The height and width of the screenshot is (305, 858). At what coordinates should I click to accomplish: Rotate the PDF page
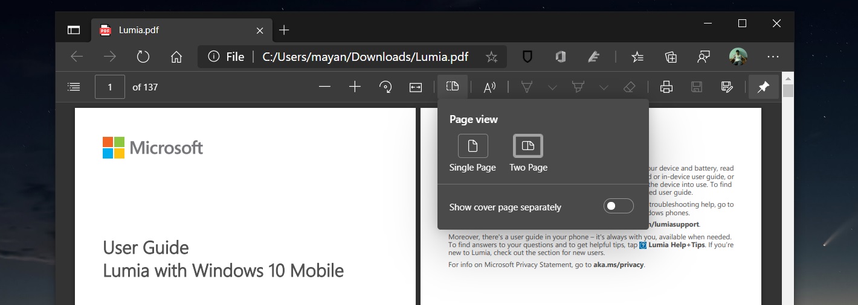tap(385, 87)
